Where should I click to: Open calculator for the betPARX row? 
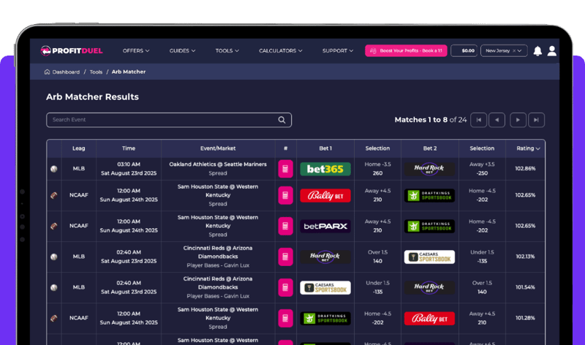click(x=285, y=226)
